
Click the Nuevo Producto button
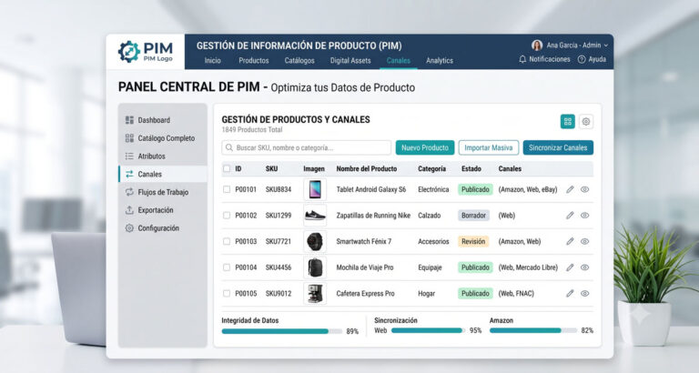(x=425, y=147)
